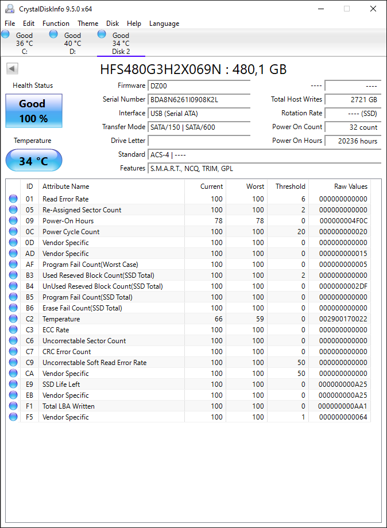Viewport: 387px width, 528px height.
Task: Click the Serial Number field
Action: 199,100
